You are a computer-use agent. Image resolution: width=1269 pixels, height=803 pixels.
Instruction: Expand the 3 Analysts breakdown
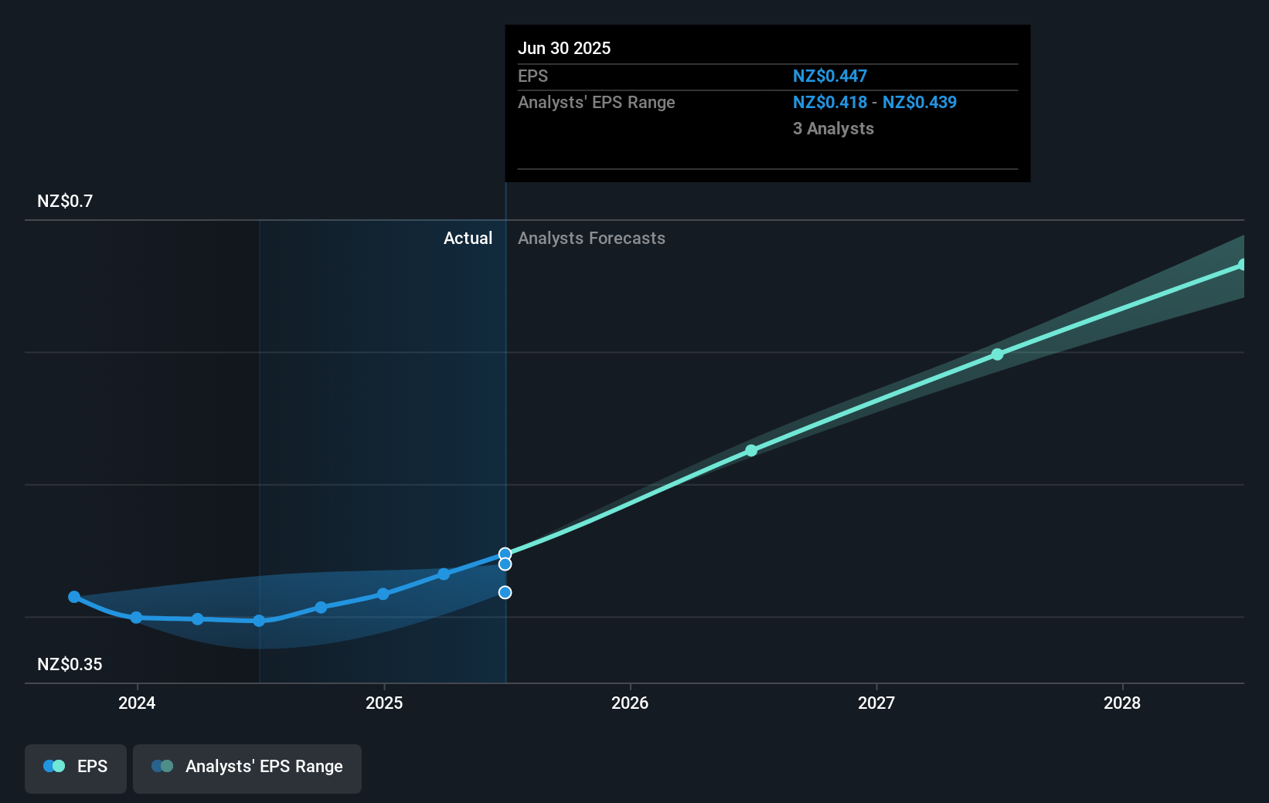[833, 128]
